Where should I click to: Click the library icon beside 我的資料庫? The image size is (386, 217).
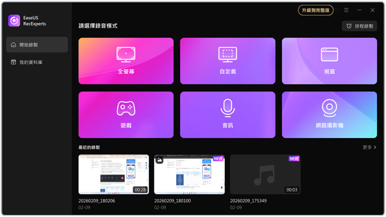pyautogui.click(x=14, y=62)
